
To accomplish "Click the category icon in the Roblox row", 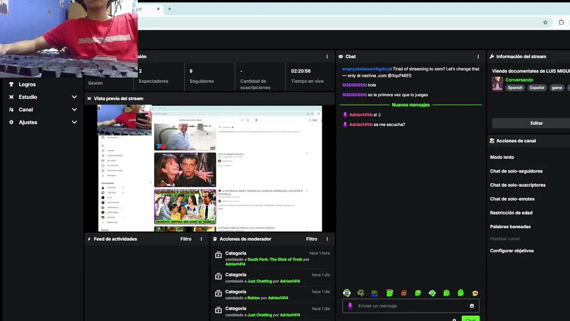I will pos(218,294).
